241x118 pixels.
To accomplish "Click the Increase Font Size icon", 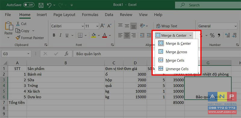I will tap(103, 26).
